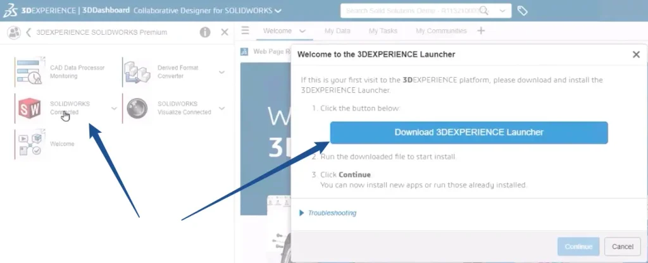Screen dimensions: 648x263
Task: Focus the Search Solid Solutions Demo field
Action: pos(426,11)
